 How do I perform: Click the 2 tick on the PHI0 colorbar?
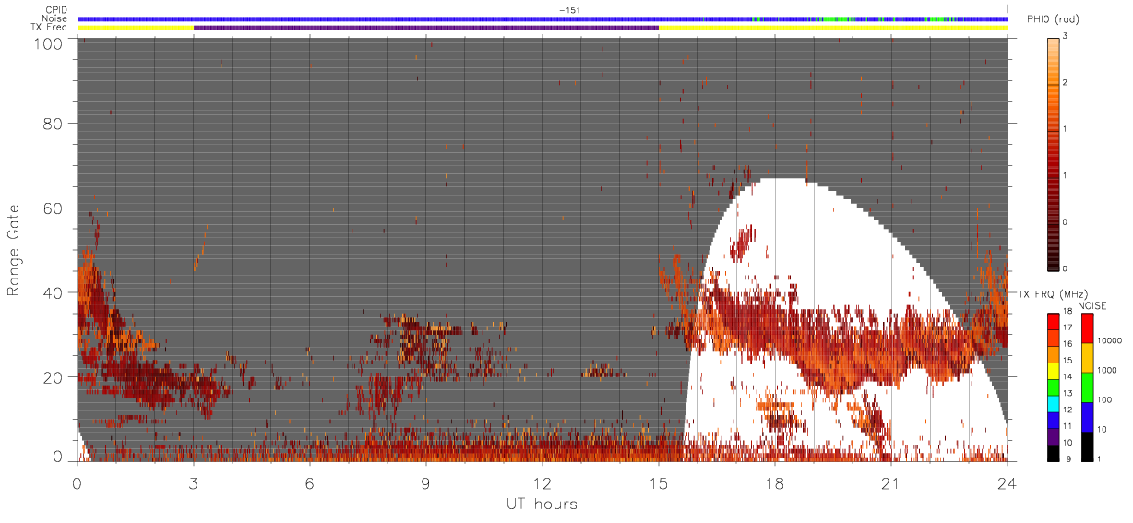[x=1065, y=83]
